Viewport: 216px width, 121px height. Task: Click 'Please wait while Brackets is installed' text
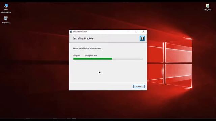tap(87, 48)
